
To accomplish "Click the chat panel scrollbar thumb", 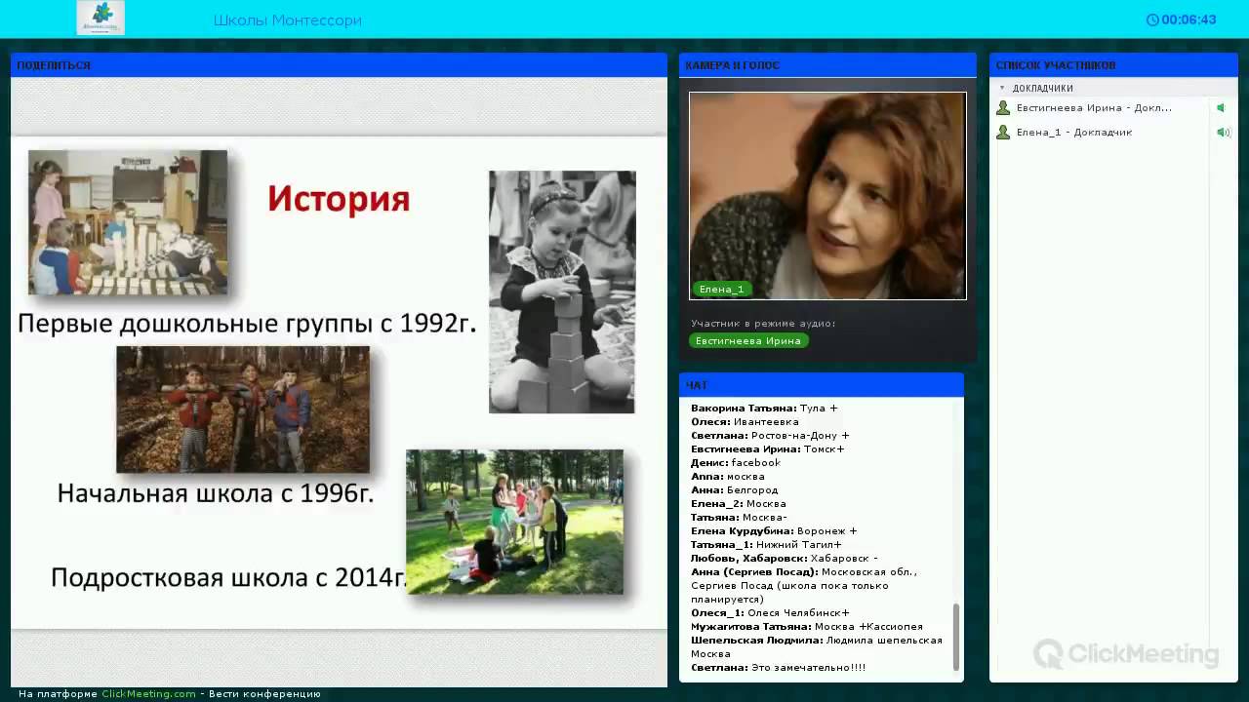I will point(956,636).
